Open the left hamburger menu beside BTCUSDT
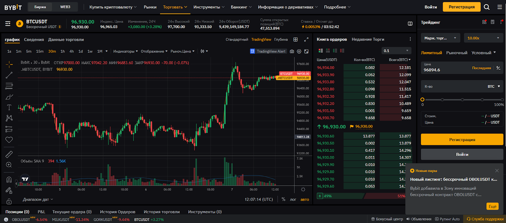The height and width of the screenshot is (223, 506). (x=8, y=24)
